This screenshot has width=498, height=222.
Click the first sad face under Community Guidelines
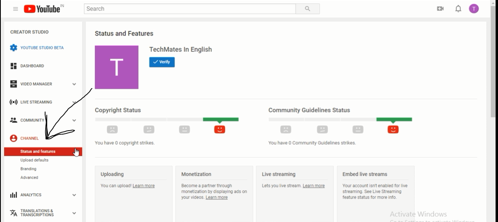[285, 129]
